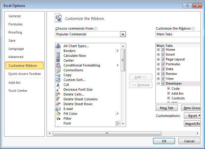Switch to the Proofing category
The height and width of the screenshot is (149, 205).
coord(15,32)
